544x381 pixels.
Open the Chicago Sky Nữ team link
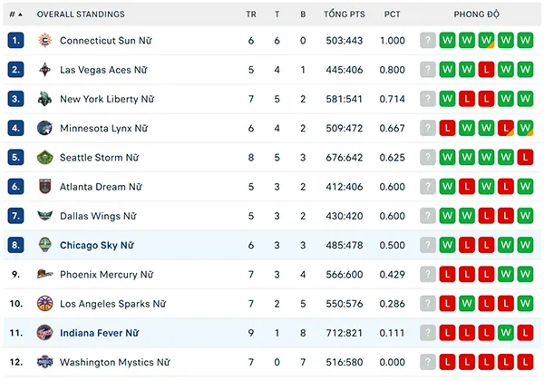click(97, 245)
